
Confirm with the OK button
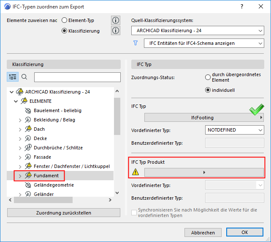[x=245, y=232]
